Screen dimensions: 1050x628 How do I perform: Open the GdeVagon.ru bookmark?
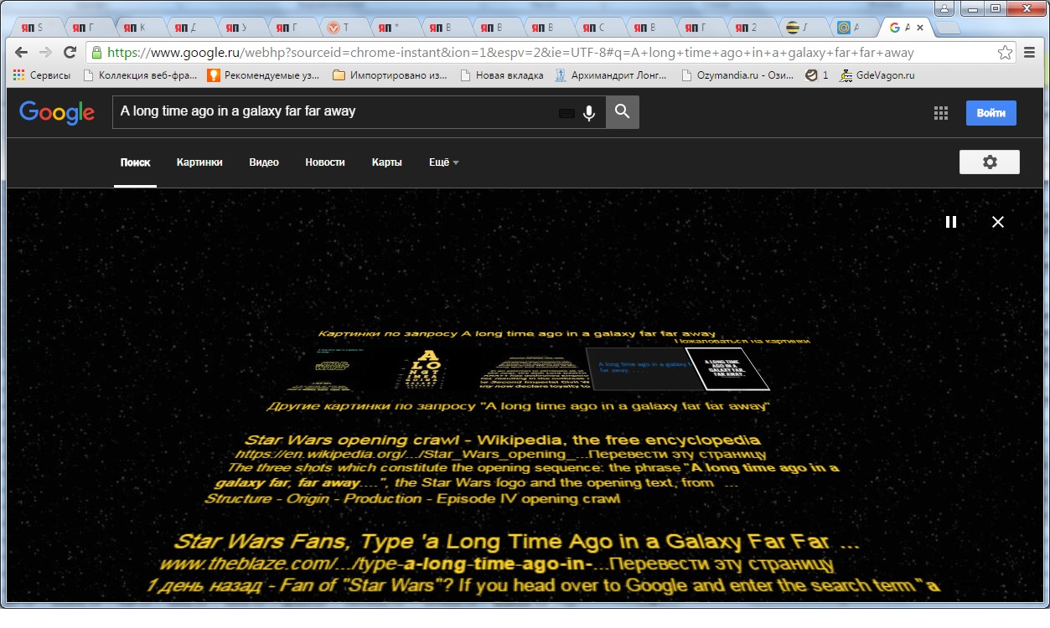877,75
